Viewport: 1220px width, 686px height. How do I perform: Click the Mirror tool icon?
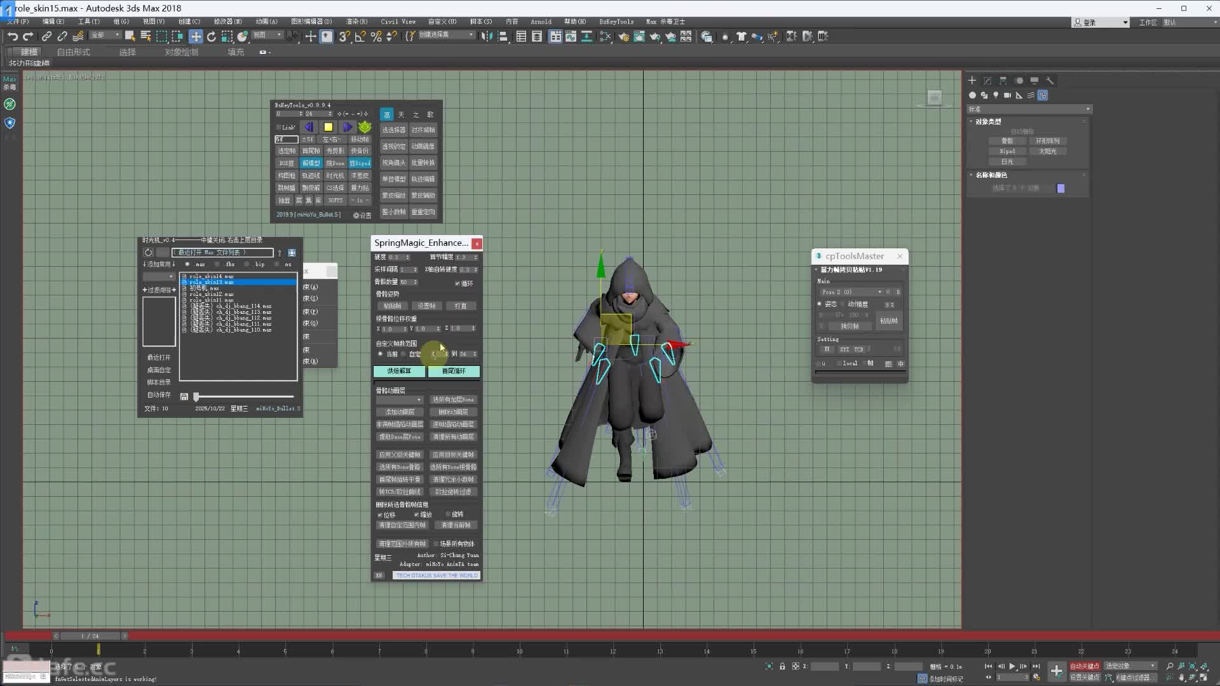pos(487,36)
